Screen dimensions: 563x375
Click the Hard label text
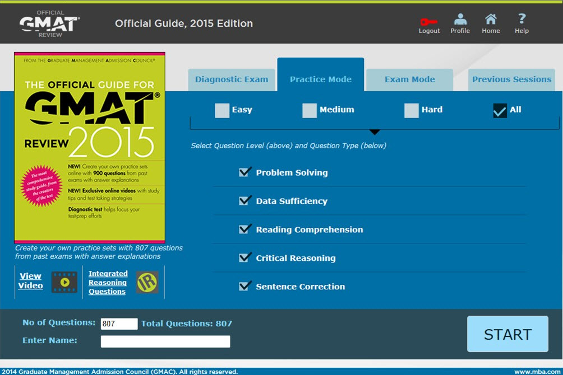click(x=432, y=110)
